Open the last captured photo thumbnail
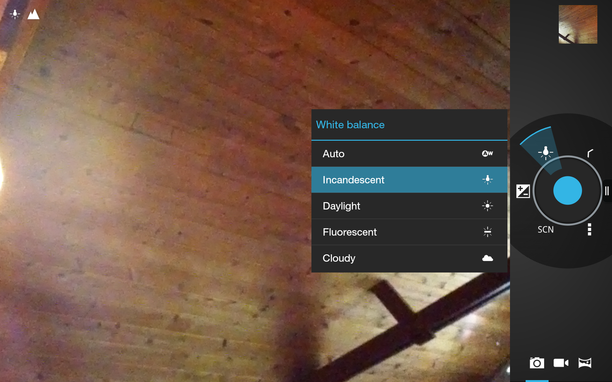This screenshot has width=612, height=382. click(x=578, y=25)
